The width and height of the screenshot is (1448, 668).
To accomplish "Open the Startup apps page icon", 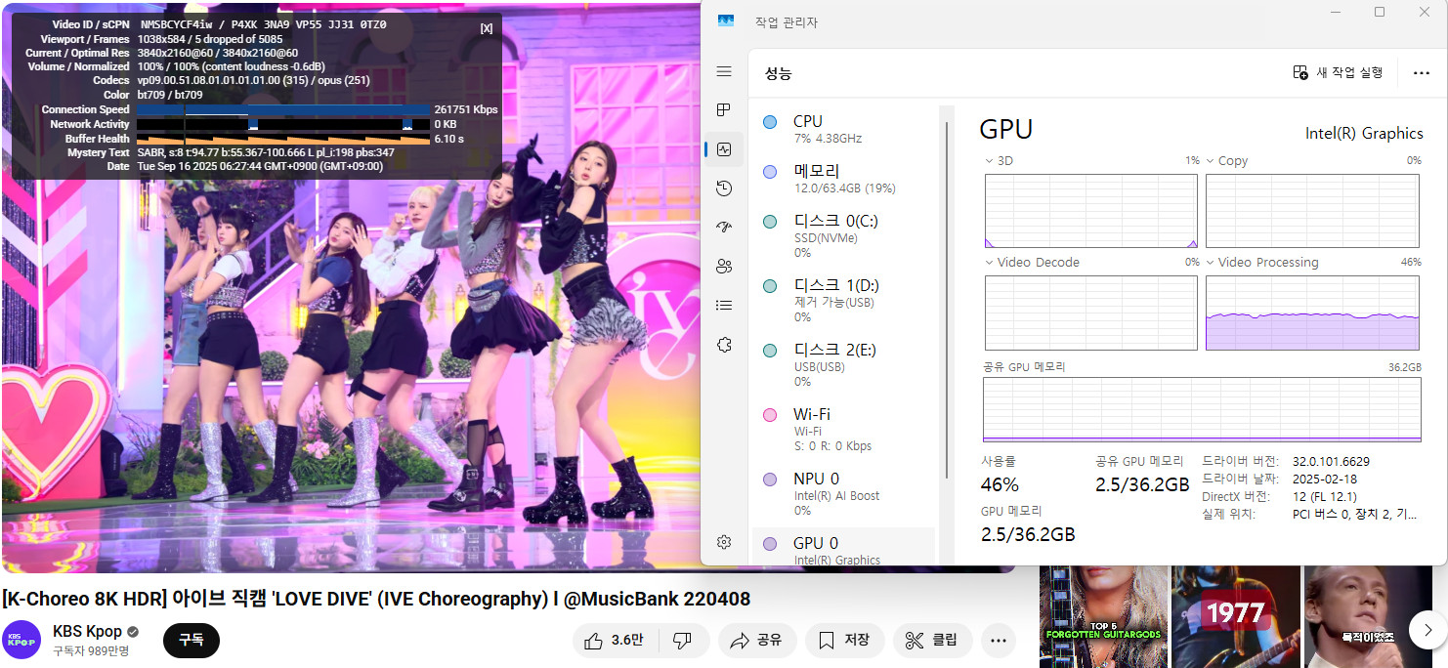I will pyautogui.click(x=724, y=227).
